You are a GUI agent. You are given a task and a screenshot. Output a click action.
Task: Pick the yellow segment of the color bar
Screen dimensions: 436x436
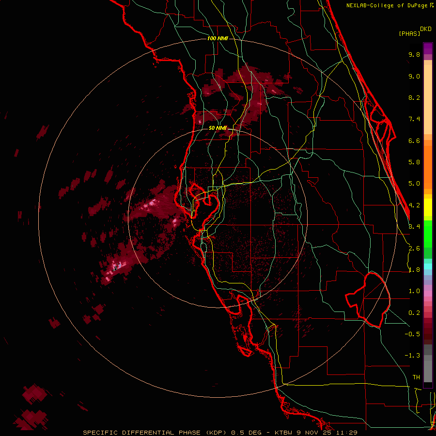point(428,207)
